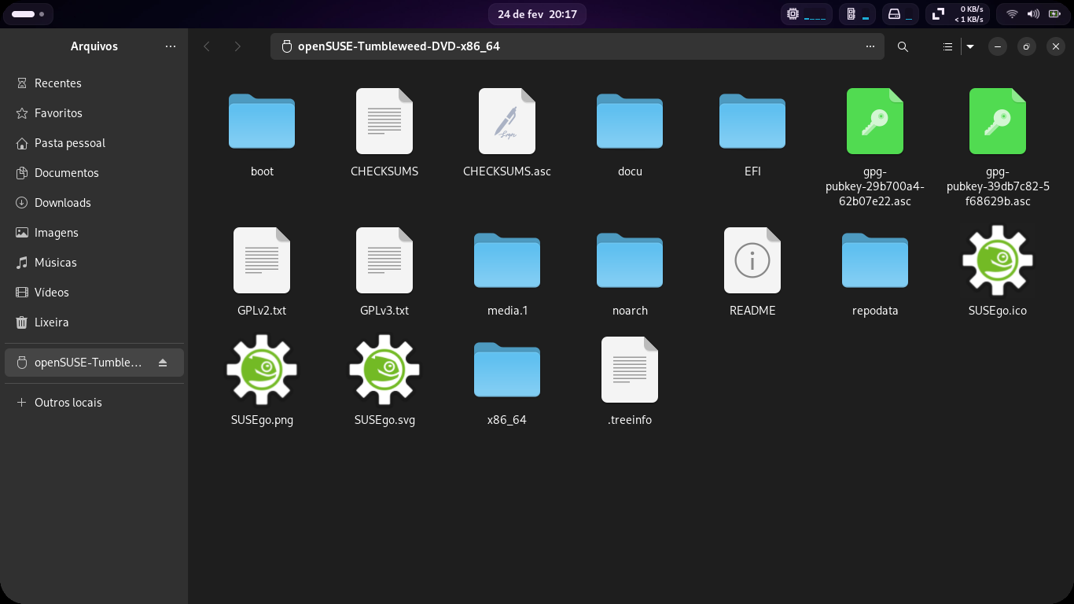Open the x86_64 folder
Screen dimensions: 1074x604
[x=507, y=370]
